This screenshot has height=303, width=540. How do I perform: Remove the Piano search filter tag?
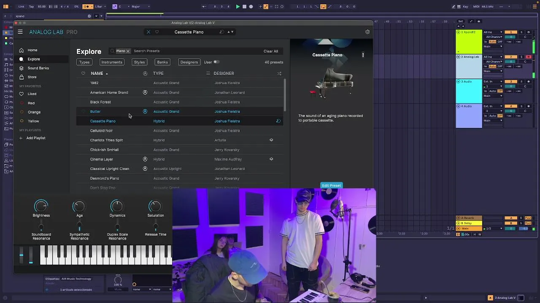click(x=128, y=51)
